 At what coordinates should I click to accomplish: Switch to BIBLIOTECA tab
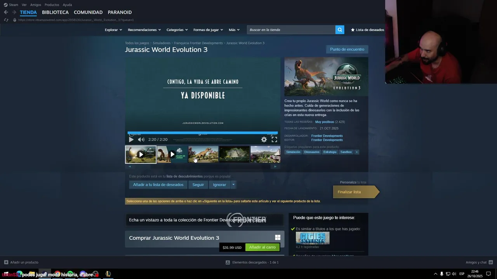click(55, 12)
